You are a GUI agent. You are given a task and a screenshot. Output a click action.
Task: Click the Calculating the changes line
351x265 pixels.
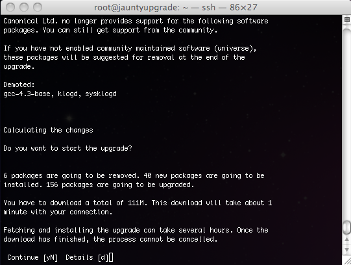coord(48,130)
